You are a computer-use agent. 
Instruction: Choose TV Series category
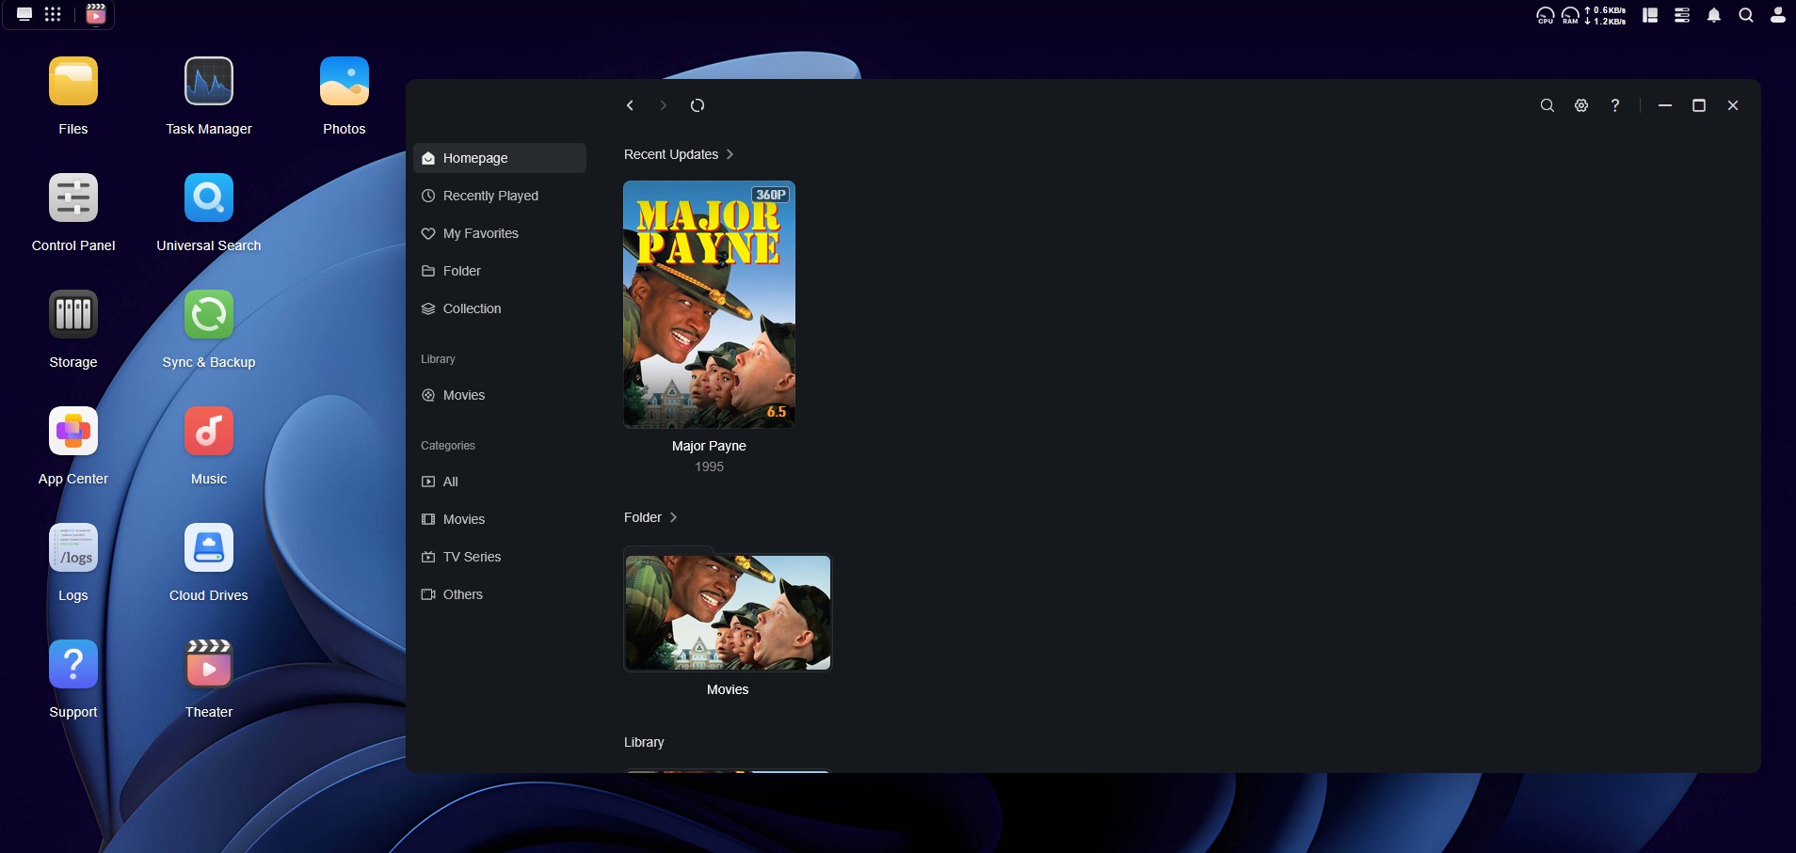pos(472,557)
